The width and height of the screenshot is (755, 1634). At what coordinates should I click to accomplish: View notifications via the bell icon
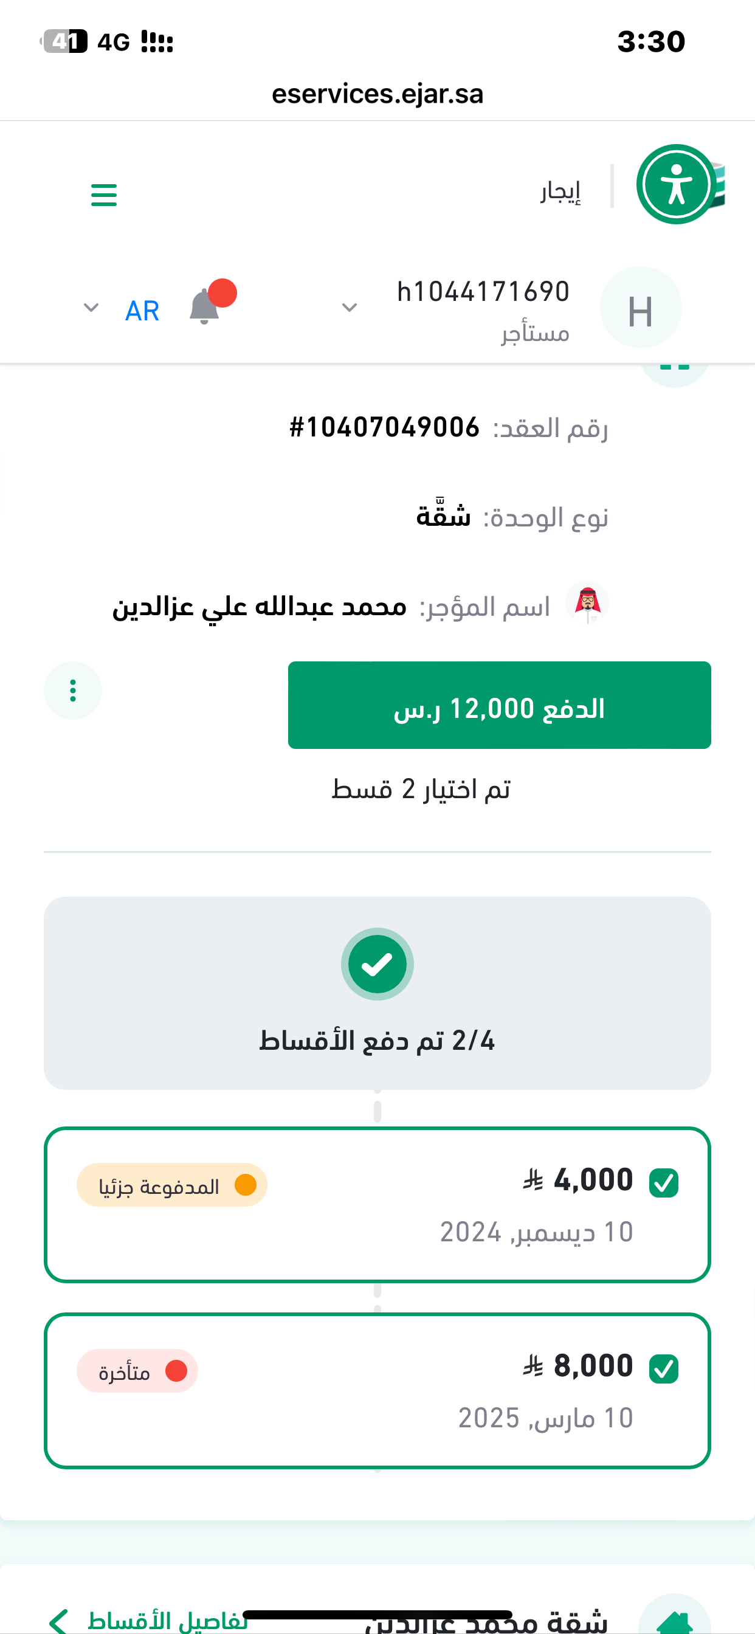coord(205,307)
